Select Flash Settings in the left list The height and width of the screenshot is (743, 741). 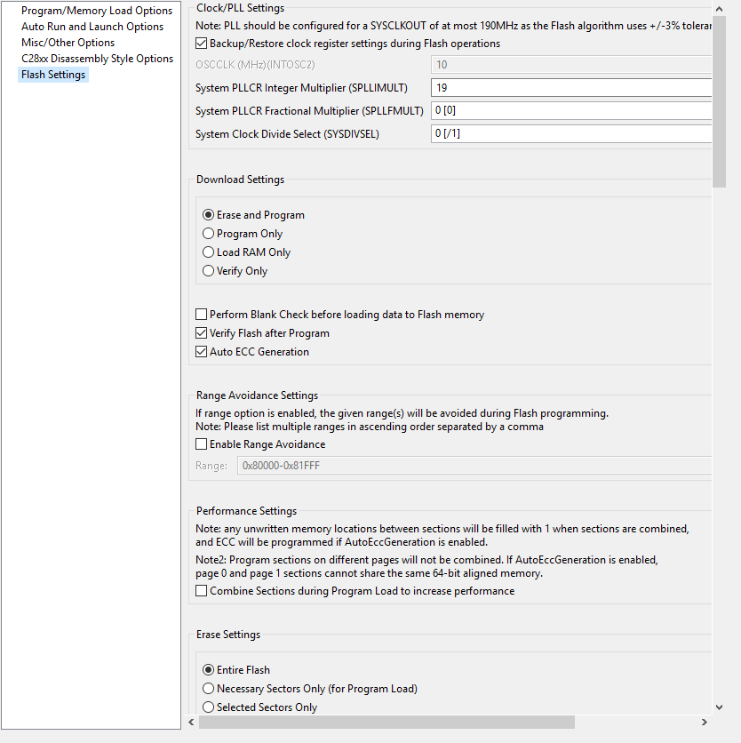[x=53, y=75]
